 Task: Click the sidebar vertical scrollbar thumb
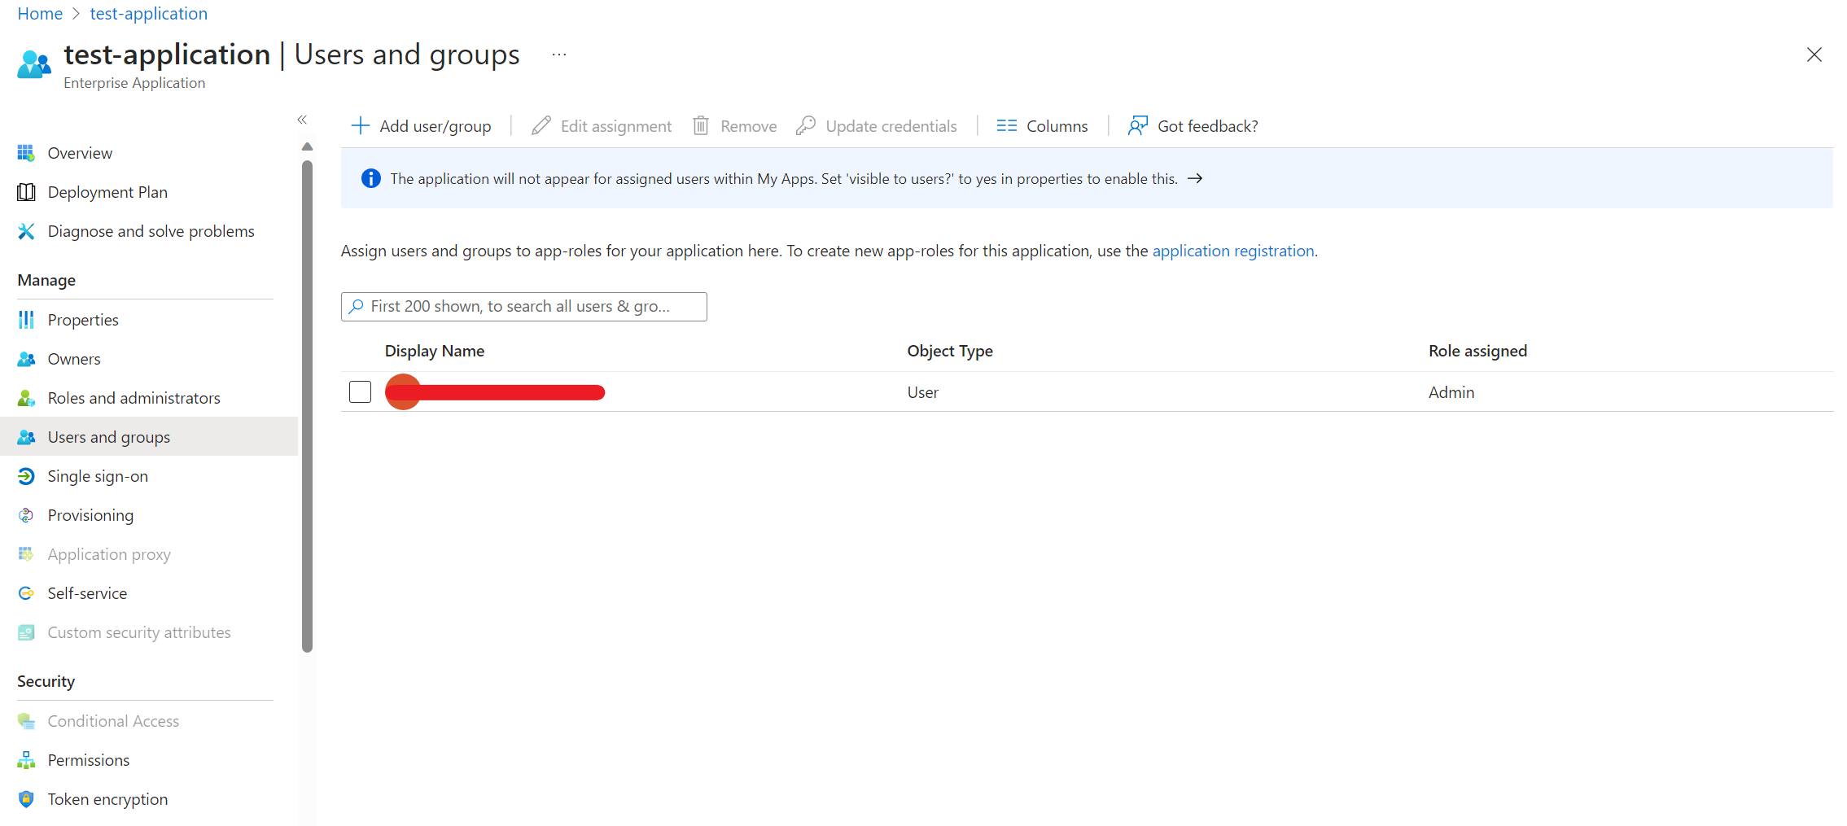click(x=307, y=406)
